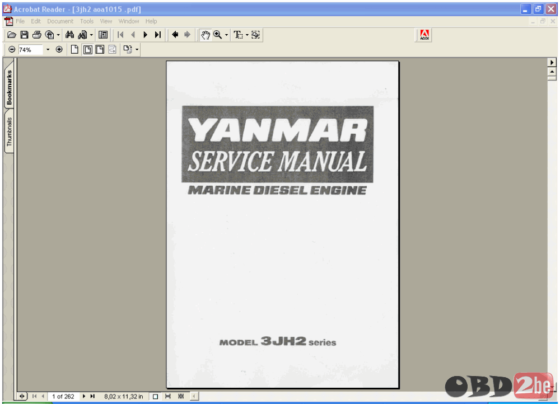Select the Zoom In magnifier tool
The height and width of the screenshot is (404, 560).
point(217,35)
